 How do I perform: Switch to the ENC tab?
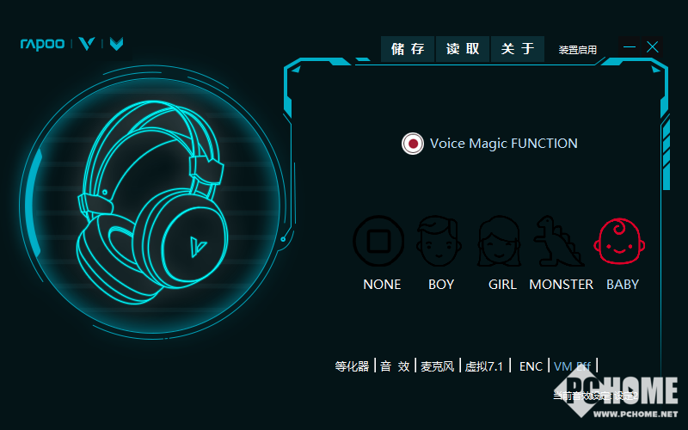click(x=531, y=366)
